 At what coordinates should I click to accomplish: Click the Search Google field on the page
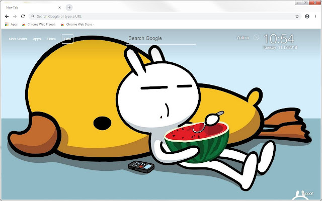click(161, 39)
